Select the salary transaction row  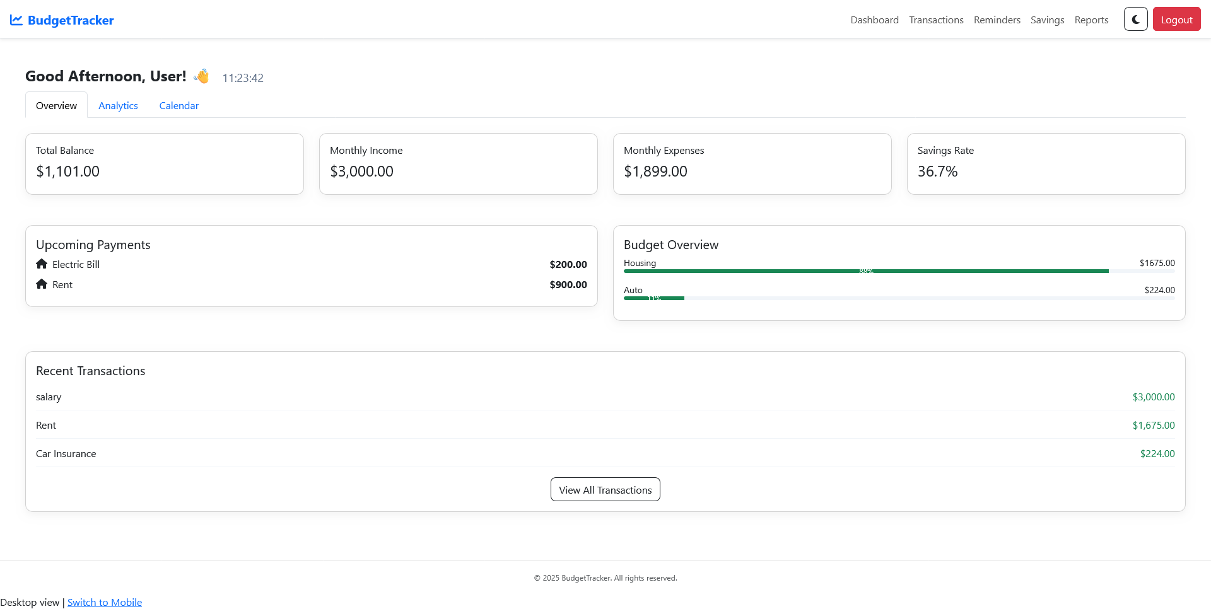pos(605,397)
